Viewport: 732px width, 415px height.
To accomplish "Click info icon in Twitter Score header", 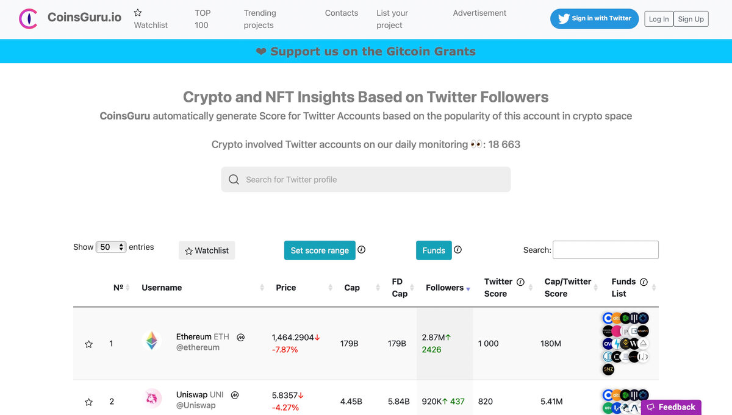I will (520, 282).
